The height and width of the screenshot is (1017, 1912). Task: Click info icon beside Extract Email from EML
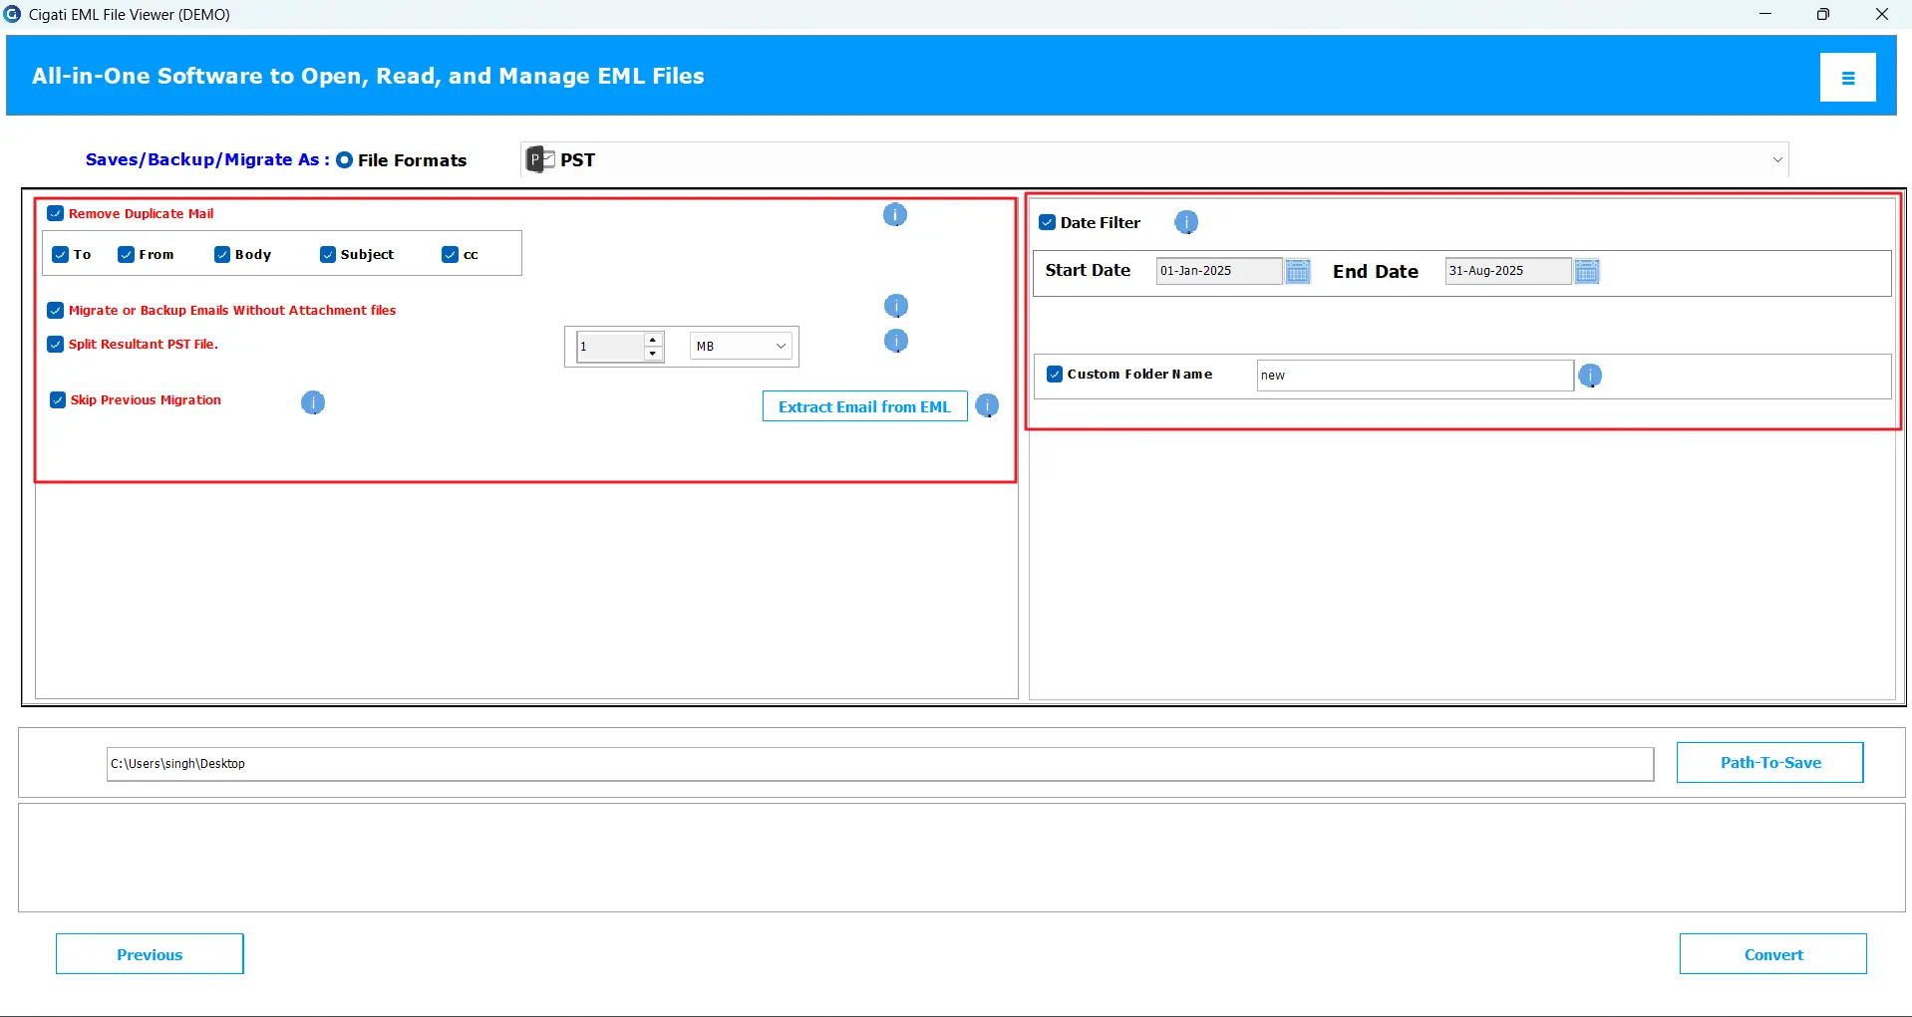pos(987,406)
